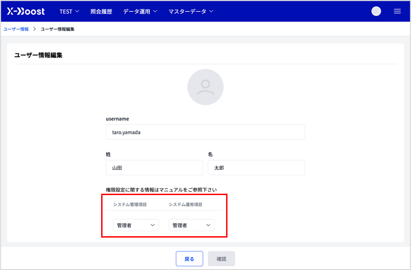Open the システム運用項目 role dropdown
411x270 pixels.
192,225
